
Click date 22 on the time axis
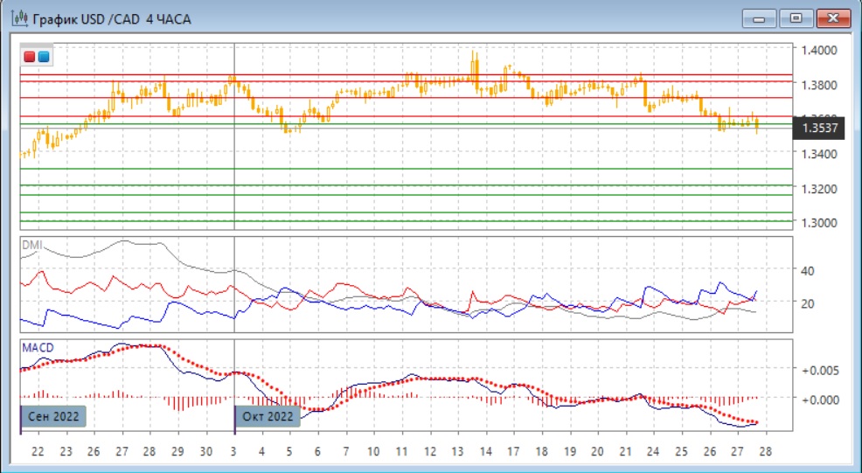click(37, 452)
